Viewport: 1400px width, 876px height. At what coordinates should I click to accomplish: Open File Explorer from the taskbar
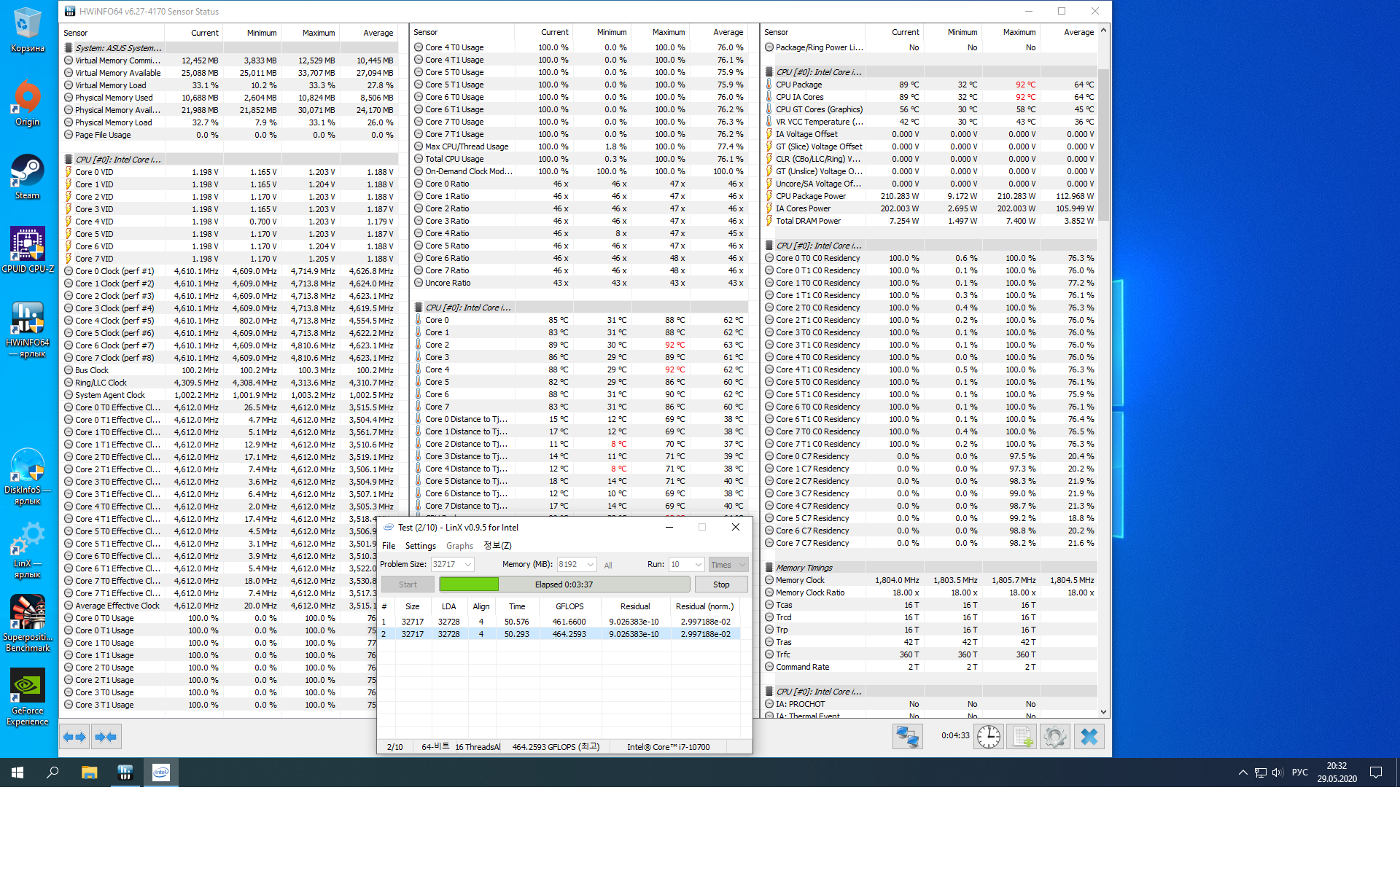(89, 773)
